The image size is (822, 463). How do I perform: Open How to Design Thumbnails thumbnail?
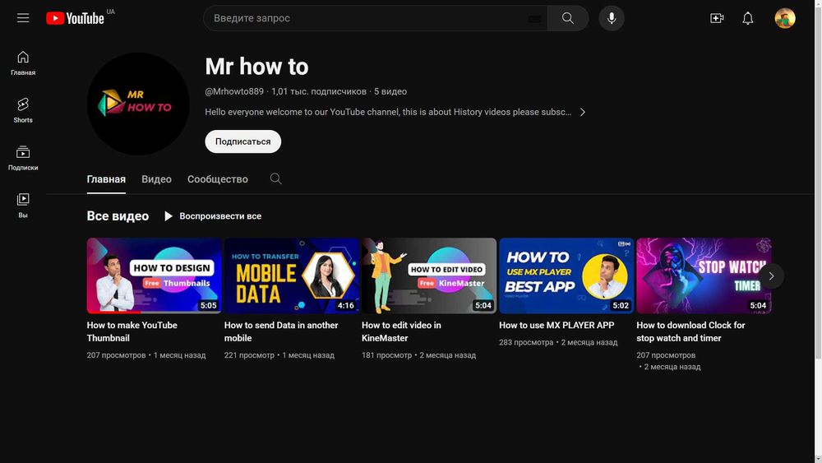[155, 275]
